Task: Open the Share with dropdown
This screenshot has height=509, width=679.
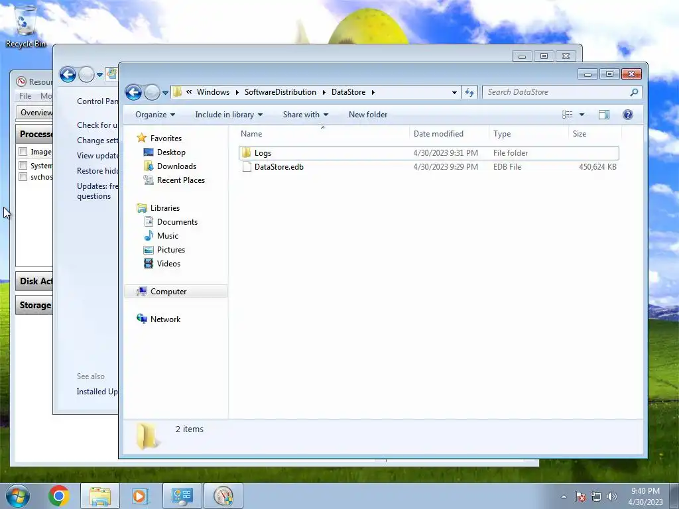Action: 305,115
